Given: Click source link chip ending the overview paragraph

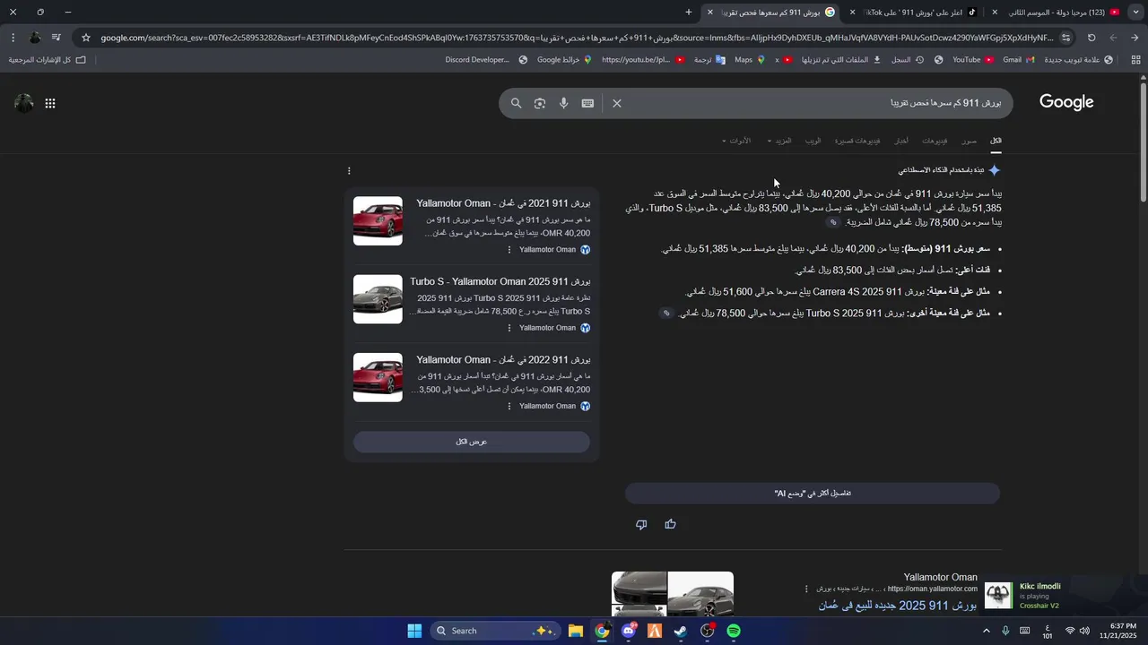Looking at the screenshot, I should coord(833,222).
